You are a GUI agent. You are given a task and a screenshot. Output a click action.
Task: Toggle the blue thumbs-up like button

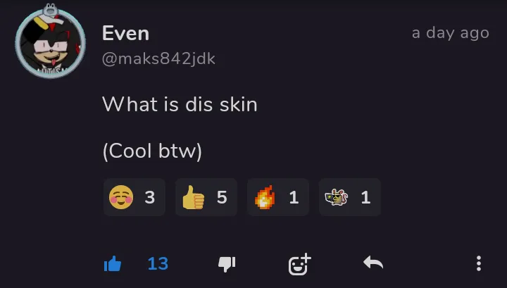tap(113, 264)
